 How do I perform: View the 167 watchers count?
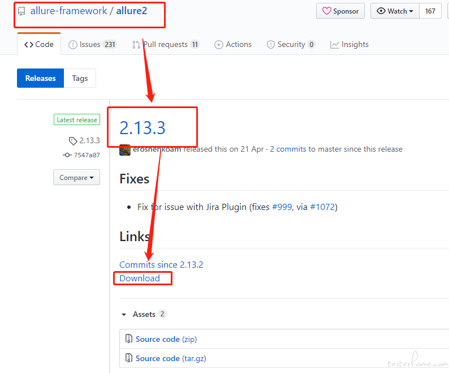pos(430,11)
